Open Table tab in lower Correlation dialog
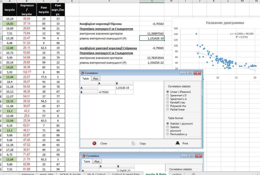Screen dimensions: 260x175 [87, 162]
